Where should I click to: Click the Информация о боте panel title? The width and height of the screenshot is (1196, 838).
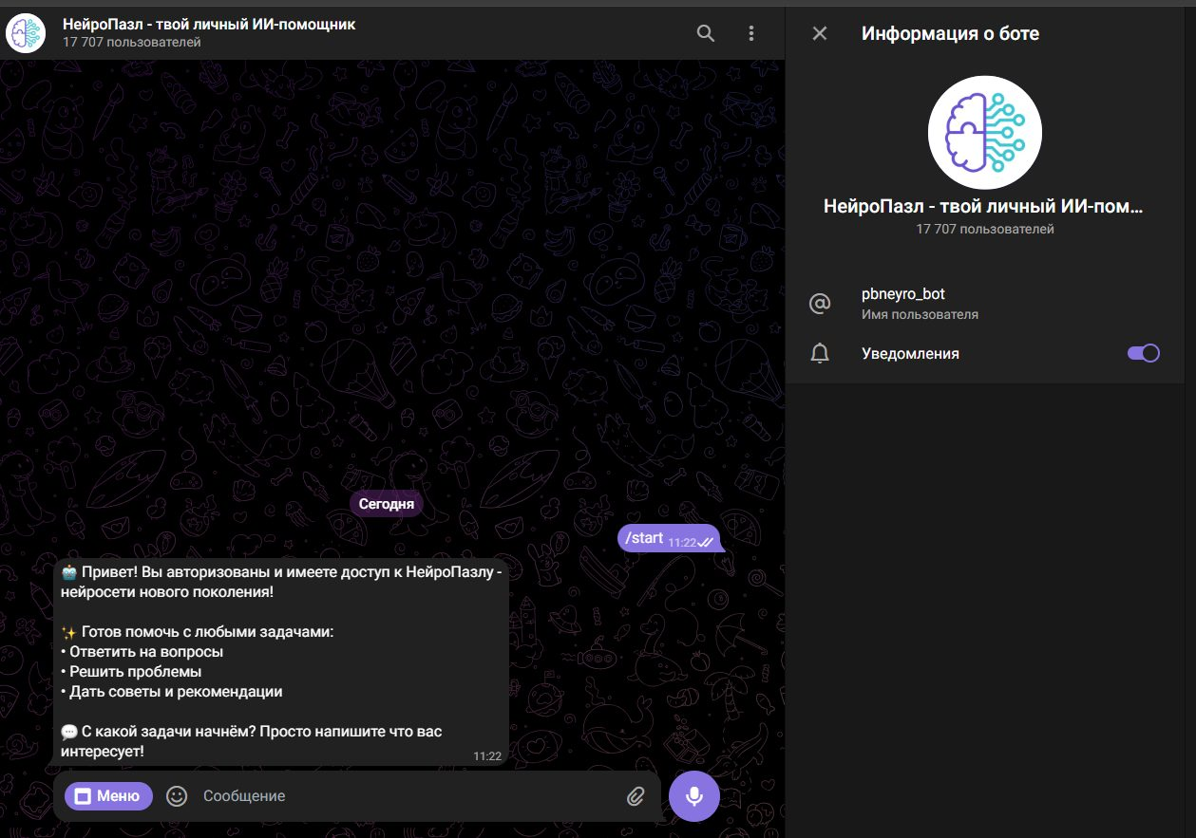950,33
